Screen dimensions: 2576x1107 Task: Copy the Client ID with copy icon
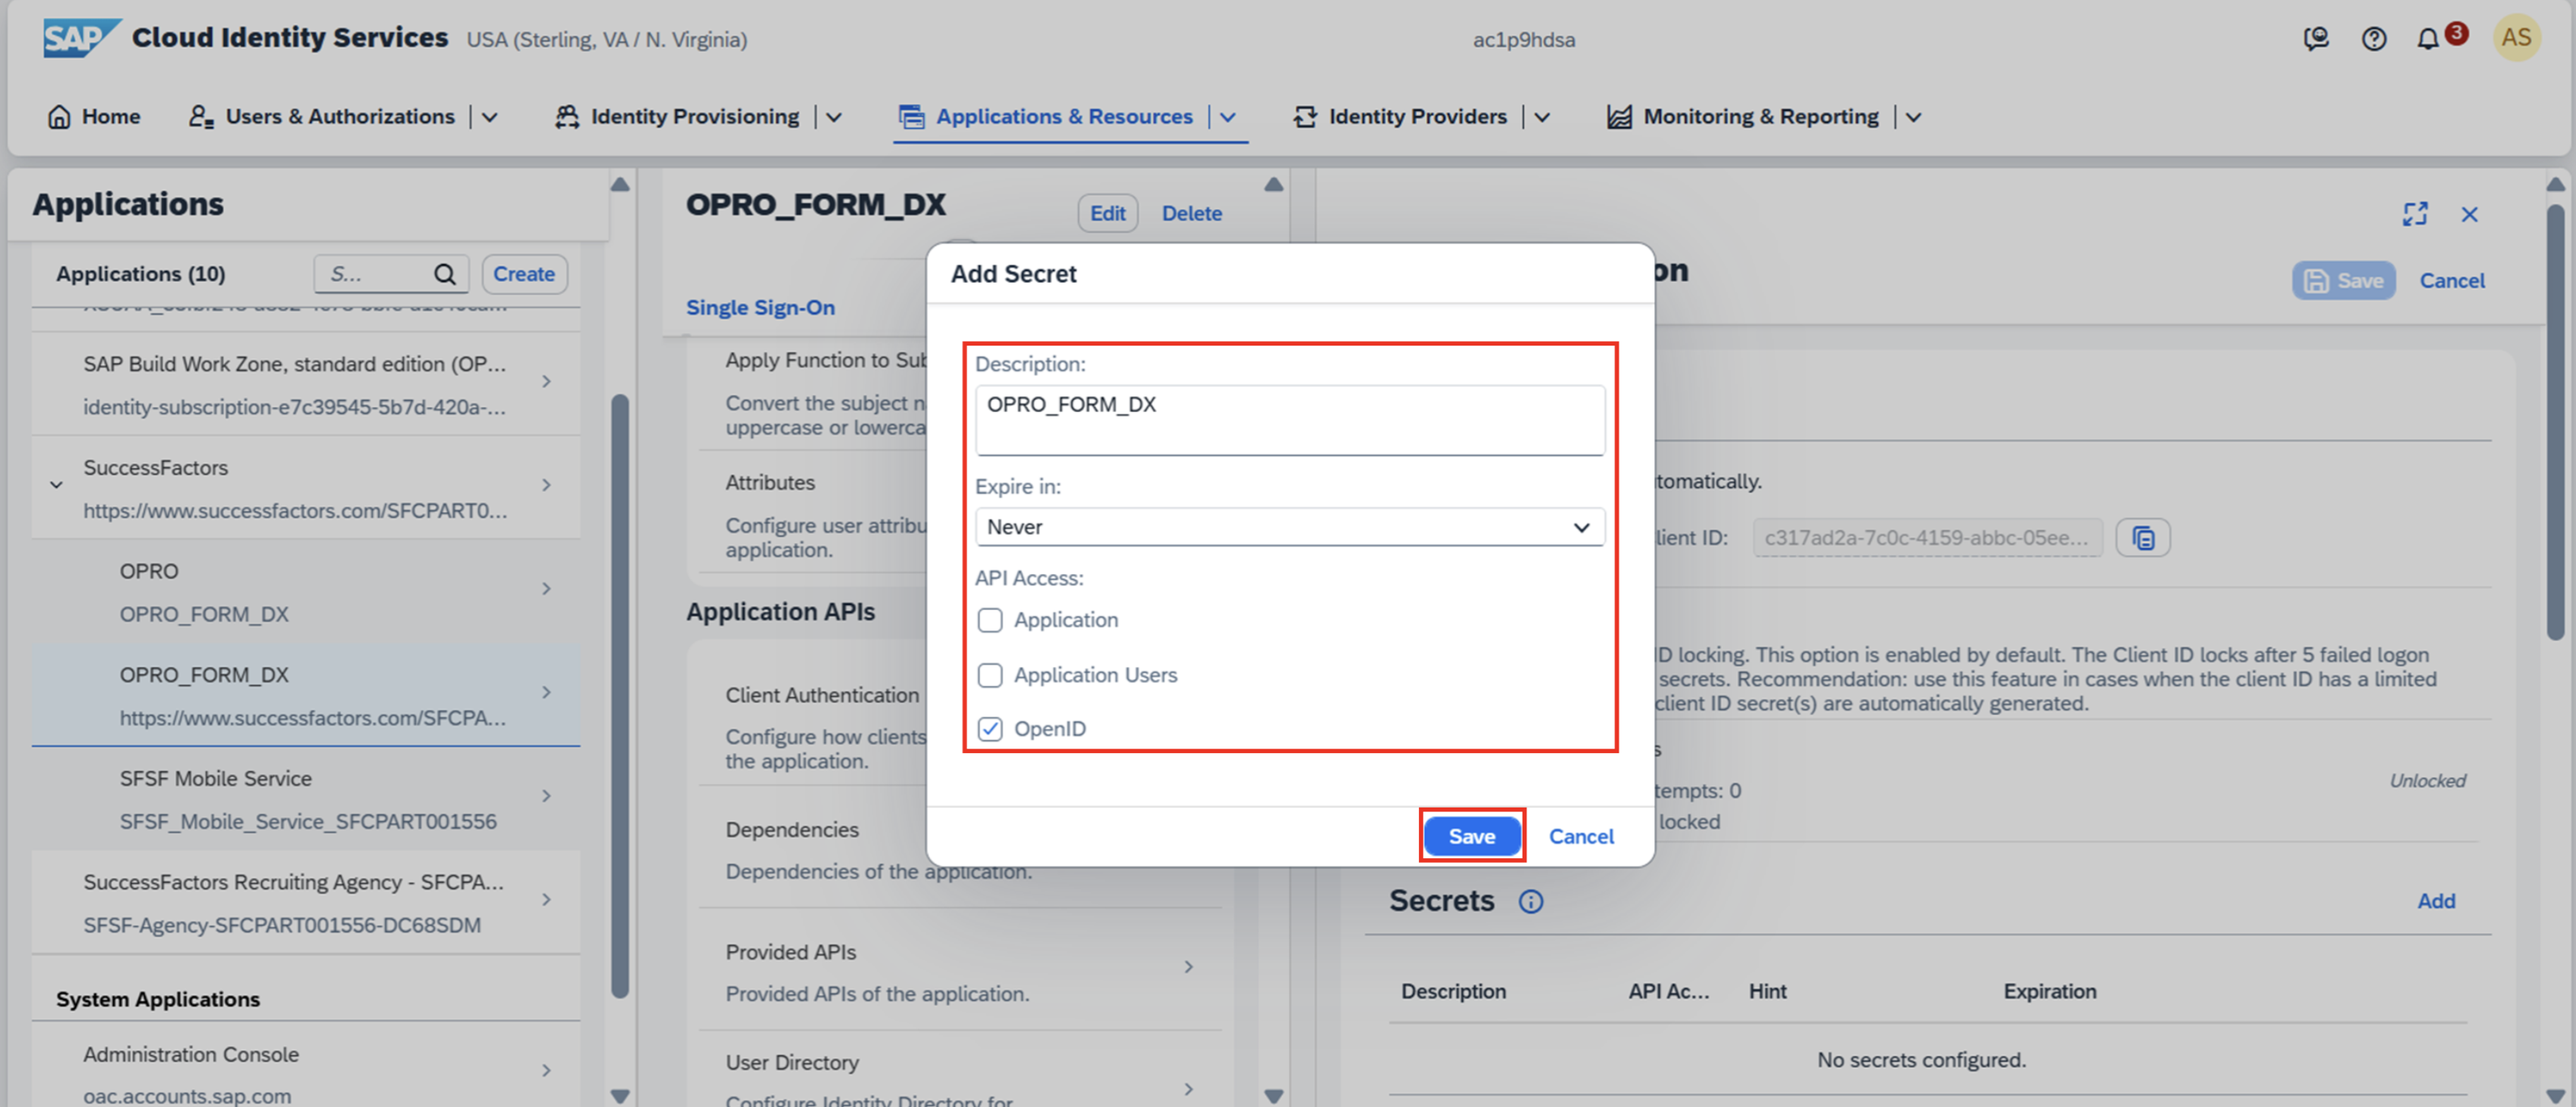click(2142, 538)
